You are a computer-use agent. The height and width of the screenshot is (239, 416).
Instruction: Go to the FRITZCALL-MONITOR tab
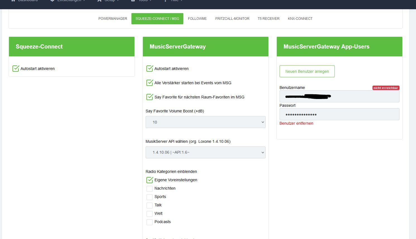(x=232, y=19)
